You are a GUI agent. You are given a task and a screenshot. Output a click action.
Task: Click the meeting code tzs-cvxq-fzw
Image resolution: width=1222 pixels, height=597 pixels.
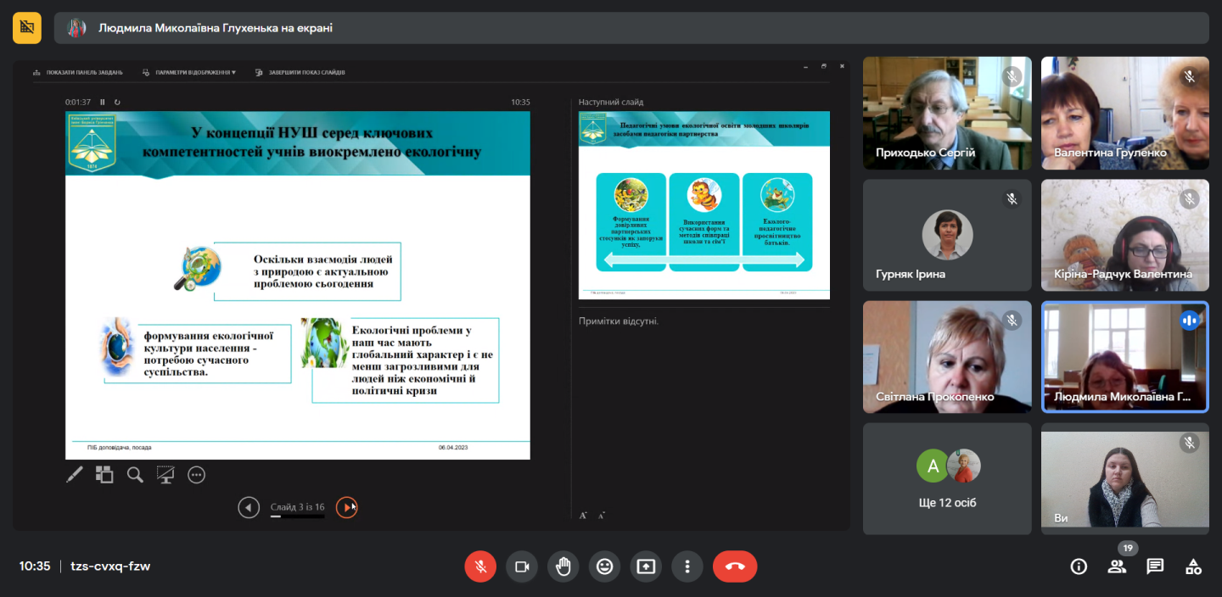click(x=110, y=566)
